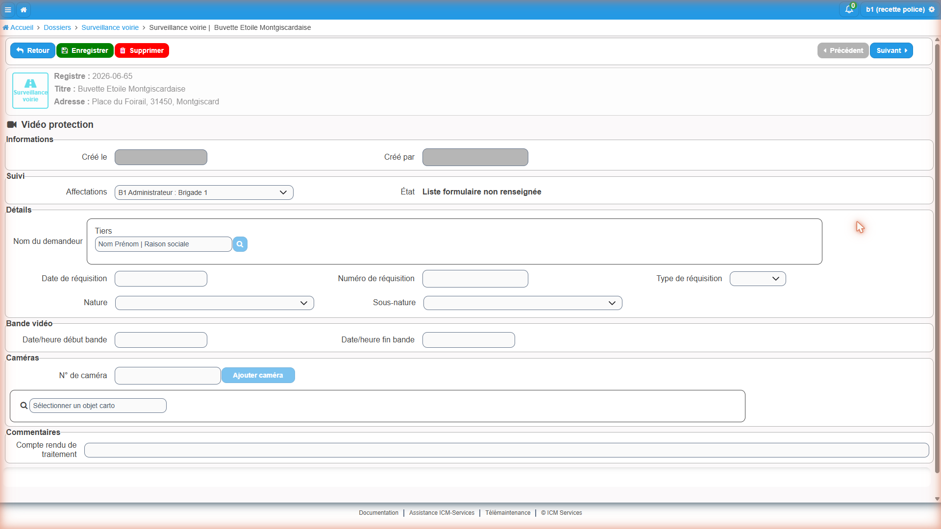
Task: Click the Créé le field
Action: click(x=161, y=157)
